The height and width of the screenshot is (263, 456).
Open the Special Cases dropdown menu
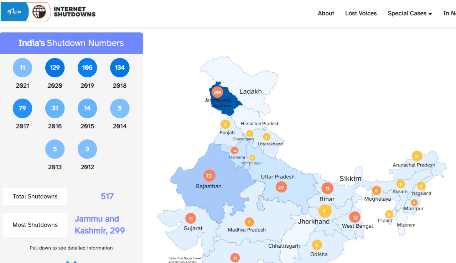(x=410, y=14)
